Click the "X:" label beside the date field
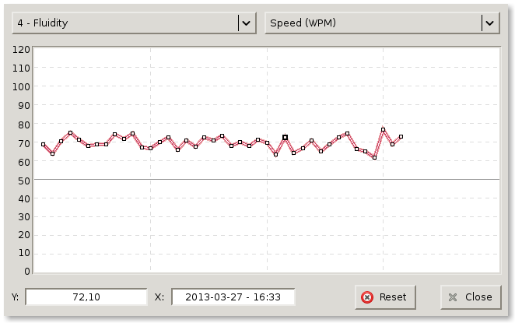Viewport: 515px width, 323px height. pos(159,297)
